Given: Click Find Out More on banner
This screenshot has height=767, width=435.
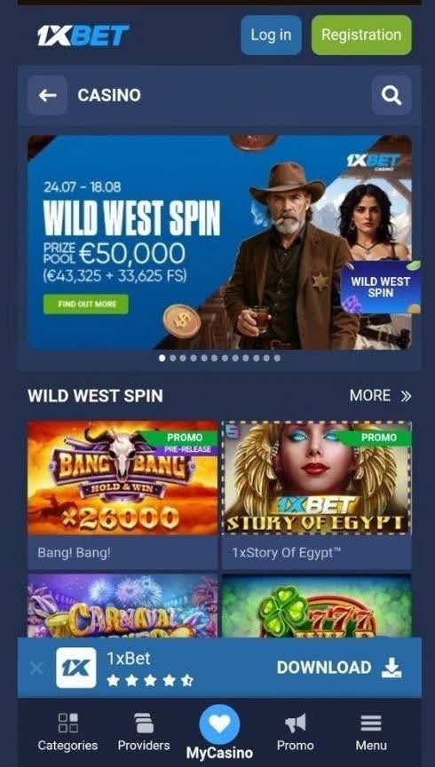Looking at the screenshot, I should 86,304.
